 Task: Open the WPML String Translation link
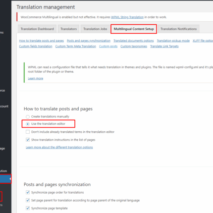(x=127, y=17)
